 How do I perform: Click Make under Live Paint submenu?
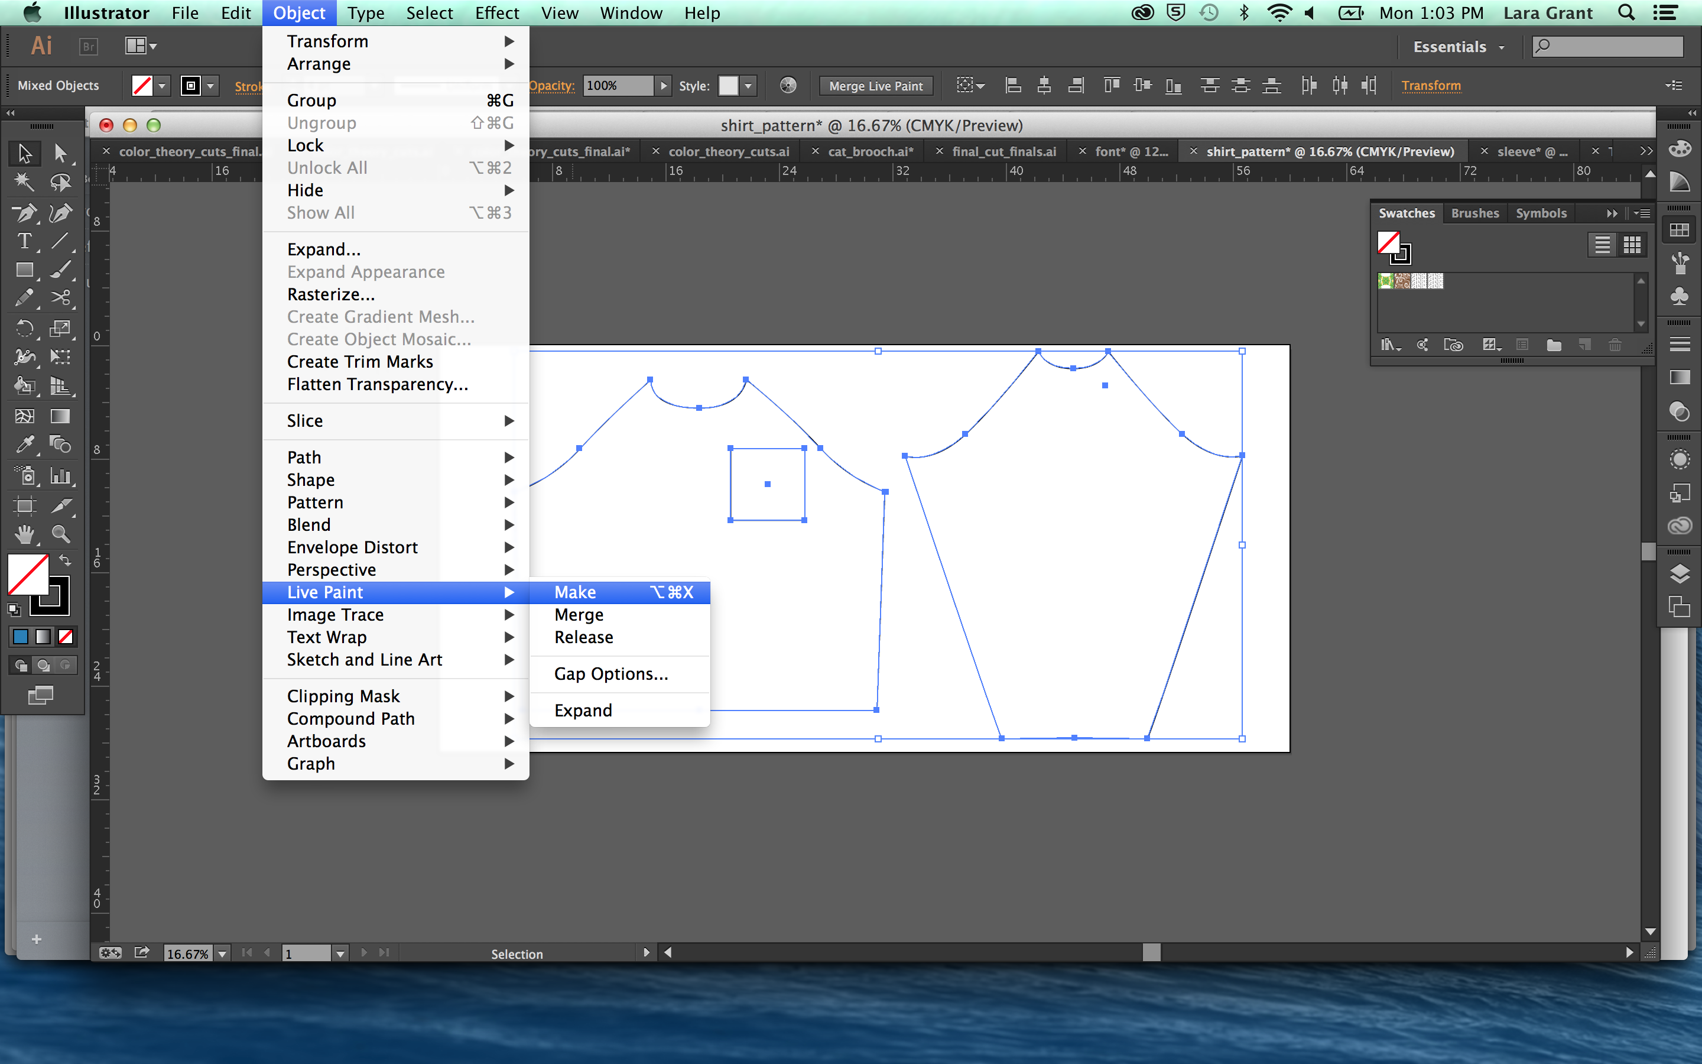tap(573, 591)
